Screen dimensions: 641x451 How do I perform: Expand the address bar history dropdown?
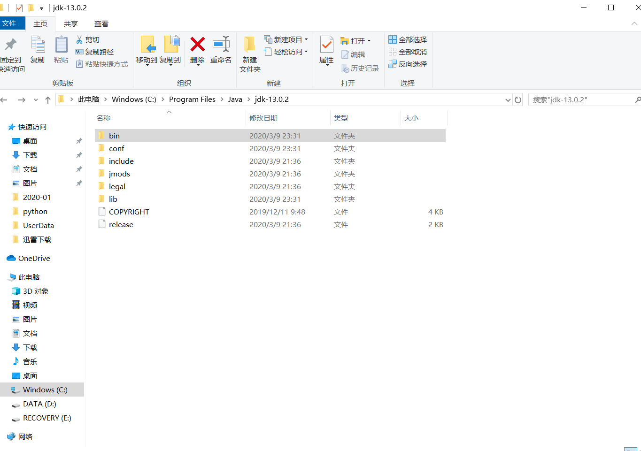[x=508, y=99]
